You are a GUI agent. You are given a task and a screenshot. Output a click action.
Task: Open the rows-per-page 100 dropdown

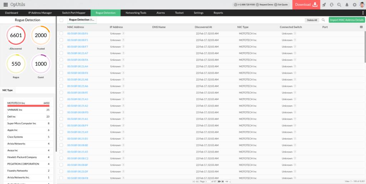[x=227, y=181]
